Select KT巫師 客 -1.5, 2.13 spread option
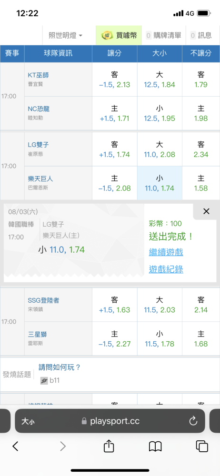Viewport: 220px width, 476px height. (x=115, y=79)
